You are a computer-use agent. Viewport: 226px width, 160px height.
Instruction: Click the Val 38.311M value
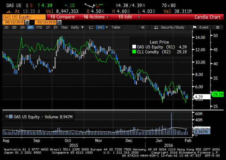[x=178, y=11]
